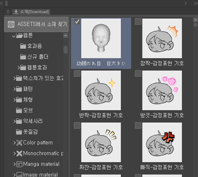Click the Monochromatic pattern icon
The height and width of the screenshot is (177, 198).
click(19, 153)
